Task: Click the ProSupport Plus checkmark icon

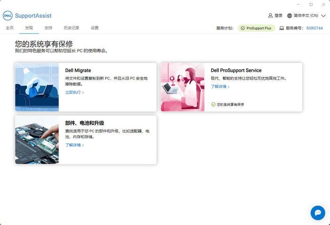Action: pos(243,28)
